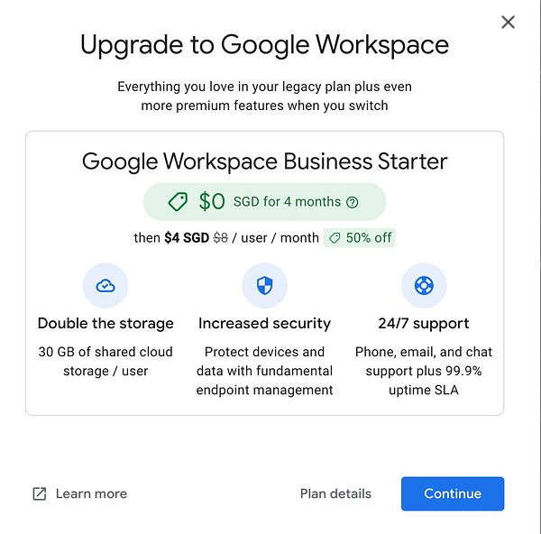Click the Increased security heading
The height and width of the screenshot is (534, 541).
click(x=264, y=324)
